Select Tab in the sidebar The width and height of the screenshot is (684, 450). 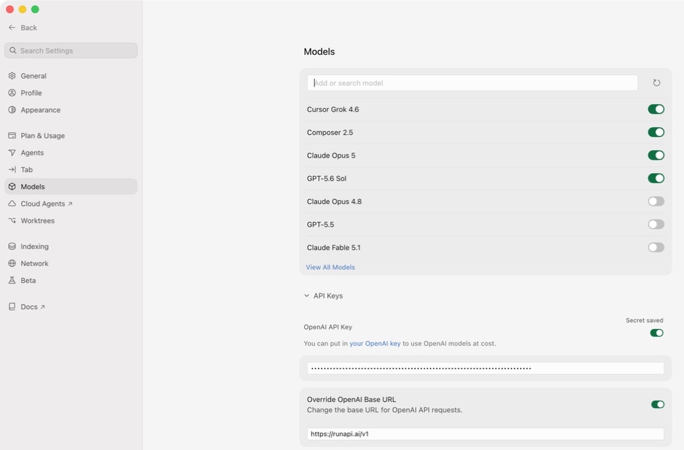(71, 170)
